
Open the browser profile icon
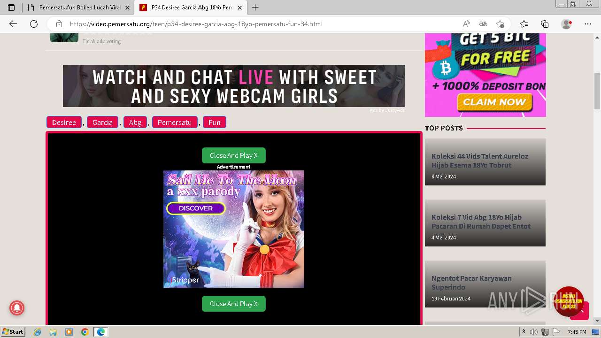567,24
